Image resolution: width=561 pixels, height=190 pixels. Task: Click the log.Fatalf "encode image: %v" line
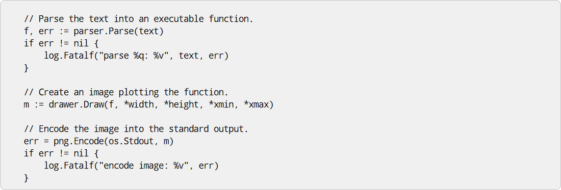click(131, 166)
